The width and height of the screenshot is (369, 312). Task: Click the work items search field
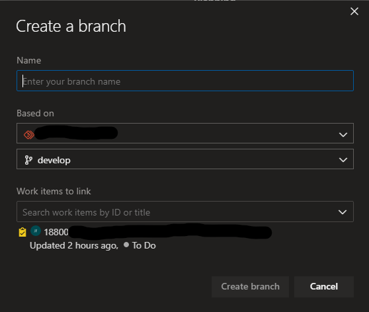point(185,212)
